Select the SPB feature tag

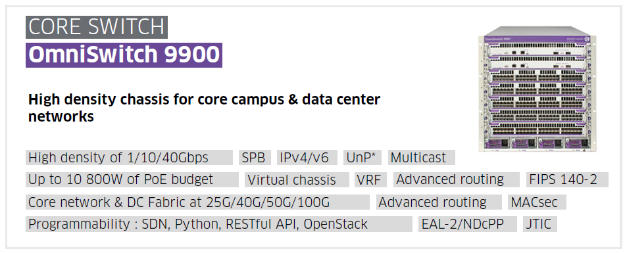(255, 157)
